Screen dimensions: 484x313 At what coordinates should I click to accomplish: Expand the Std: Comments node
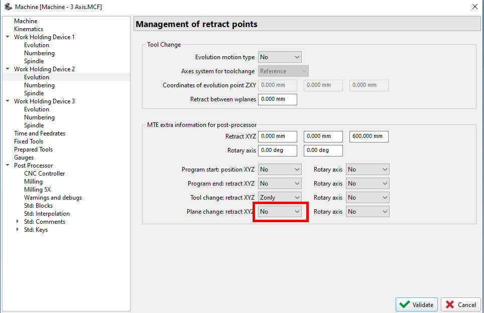tap(17, 221)
